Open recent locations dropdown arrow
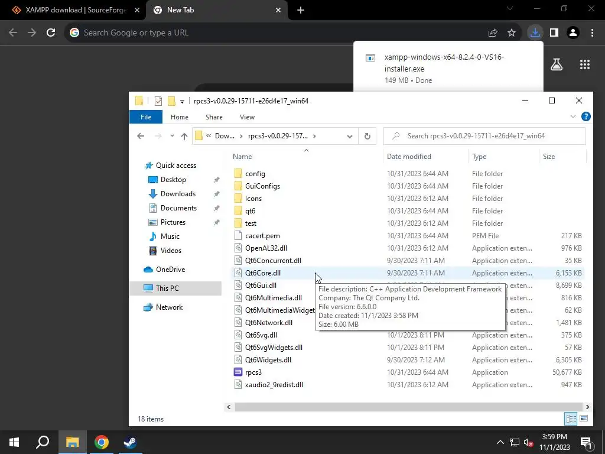This screenshot has height=454, width=605. tap(172, 136)
